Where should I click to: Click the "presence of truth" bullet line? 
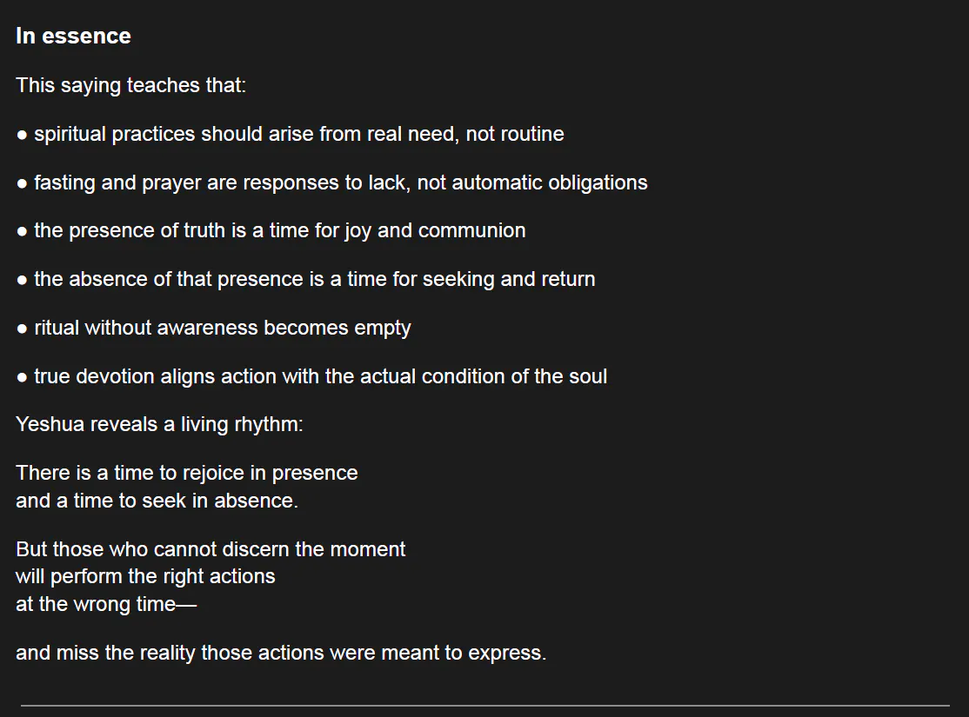279,230
